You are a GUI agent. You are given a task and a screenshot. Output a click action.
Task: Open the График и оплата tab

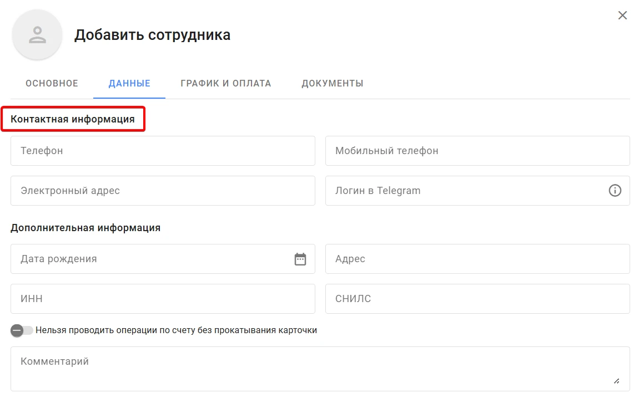click(225, 83)
